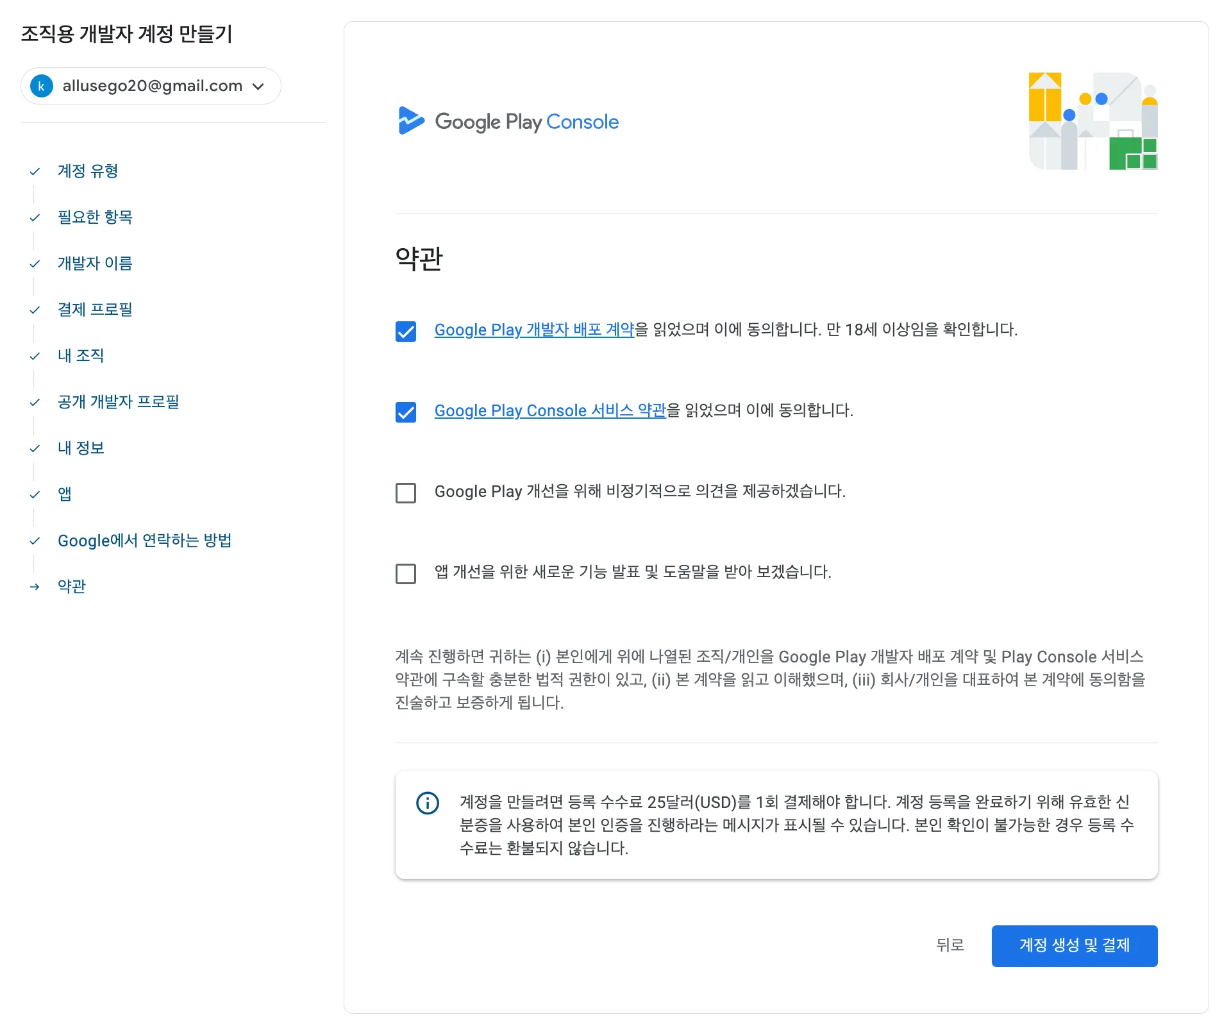Uncheck the developer distribution agreement checkbox
Screen dimensions: 1231x1035
[406, 332]
